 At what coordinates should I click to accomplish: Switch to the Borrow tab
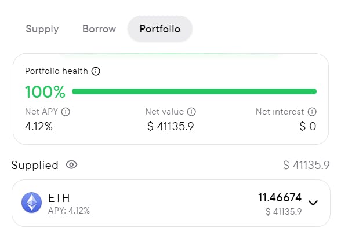coord(99,29)
